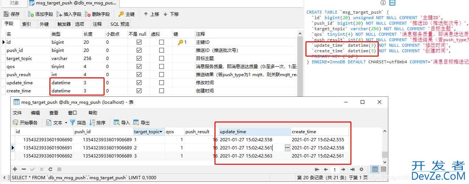Image resolution: width=469 pixels, height=184 pixels.
Task: Click the page number input field
Action: click(335, 170)
